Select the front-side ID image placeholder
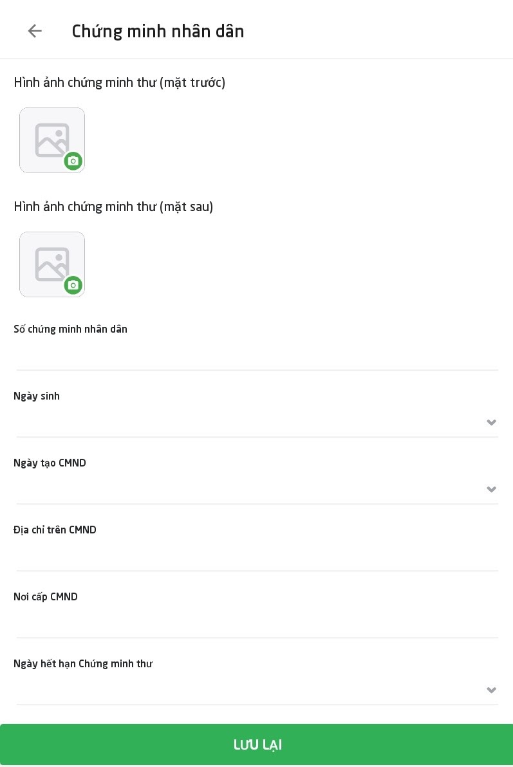 [x=52, y=140]
